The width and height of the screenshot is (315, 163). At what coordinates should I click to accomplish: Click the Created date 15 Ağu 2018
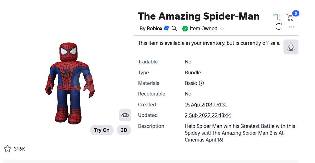(206, 105)
